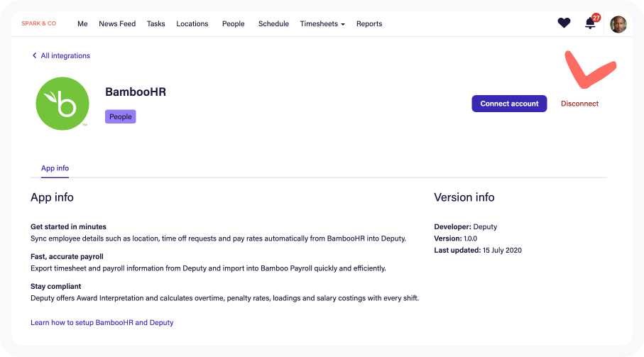
Task: Click the People category tag
Action: coord(120,116)
